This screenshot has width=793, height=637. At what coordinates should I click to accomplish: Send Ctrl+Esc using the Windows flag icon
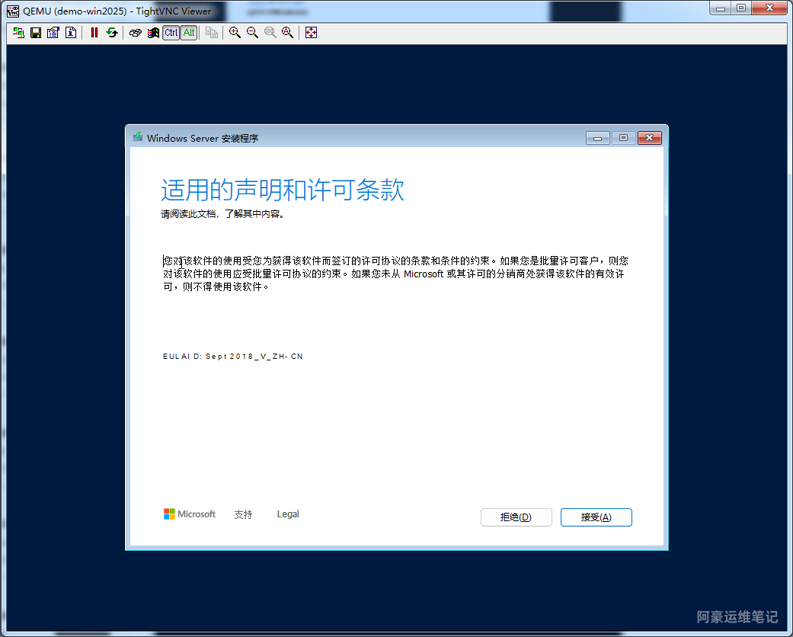tap(153, 33)
